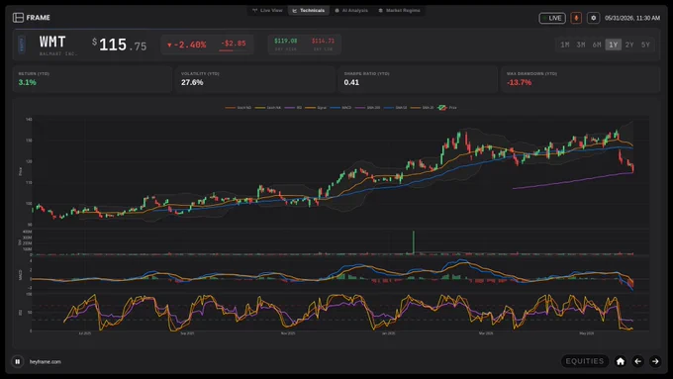Viewport: 673px width, 379px height.
Task: Click the Volatility (YTD) 27.6% card
Action: [255, 79]
